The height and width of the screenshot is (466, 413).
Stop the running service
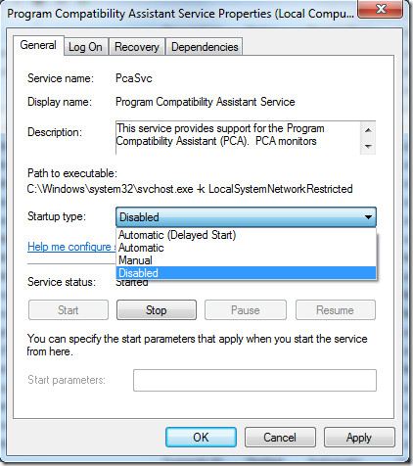click(x=157, y=310)
